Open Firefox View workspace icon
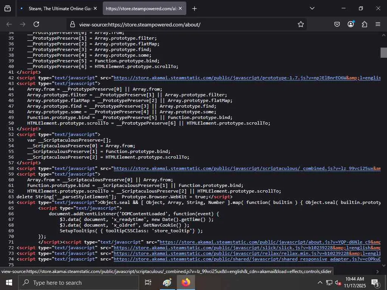This screenshot has width=387, height=290. point(8,8)
